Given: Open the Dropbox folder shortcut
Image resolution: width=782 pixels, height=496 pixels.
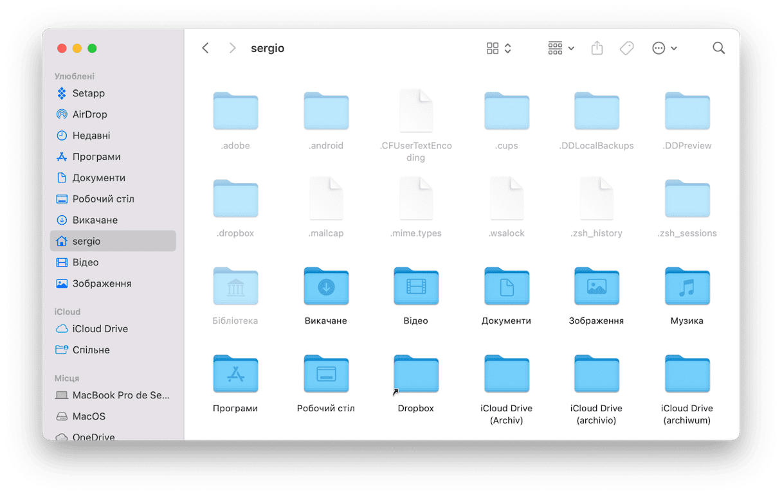Looking at the screenshot, I should 415,375.
